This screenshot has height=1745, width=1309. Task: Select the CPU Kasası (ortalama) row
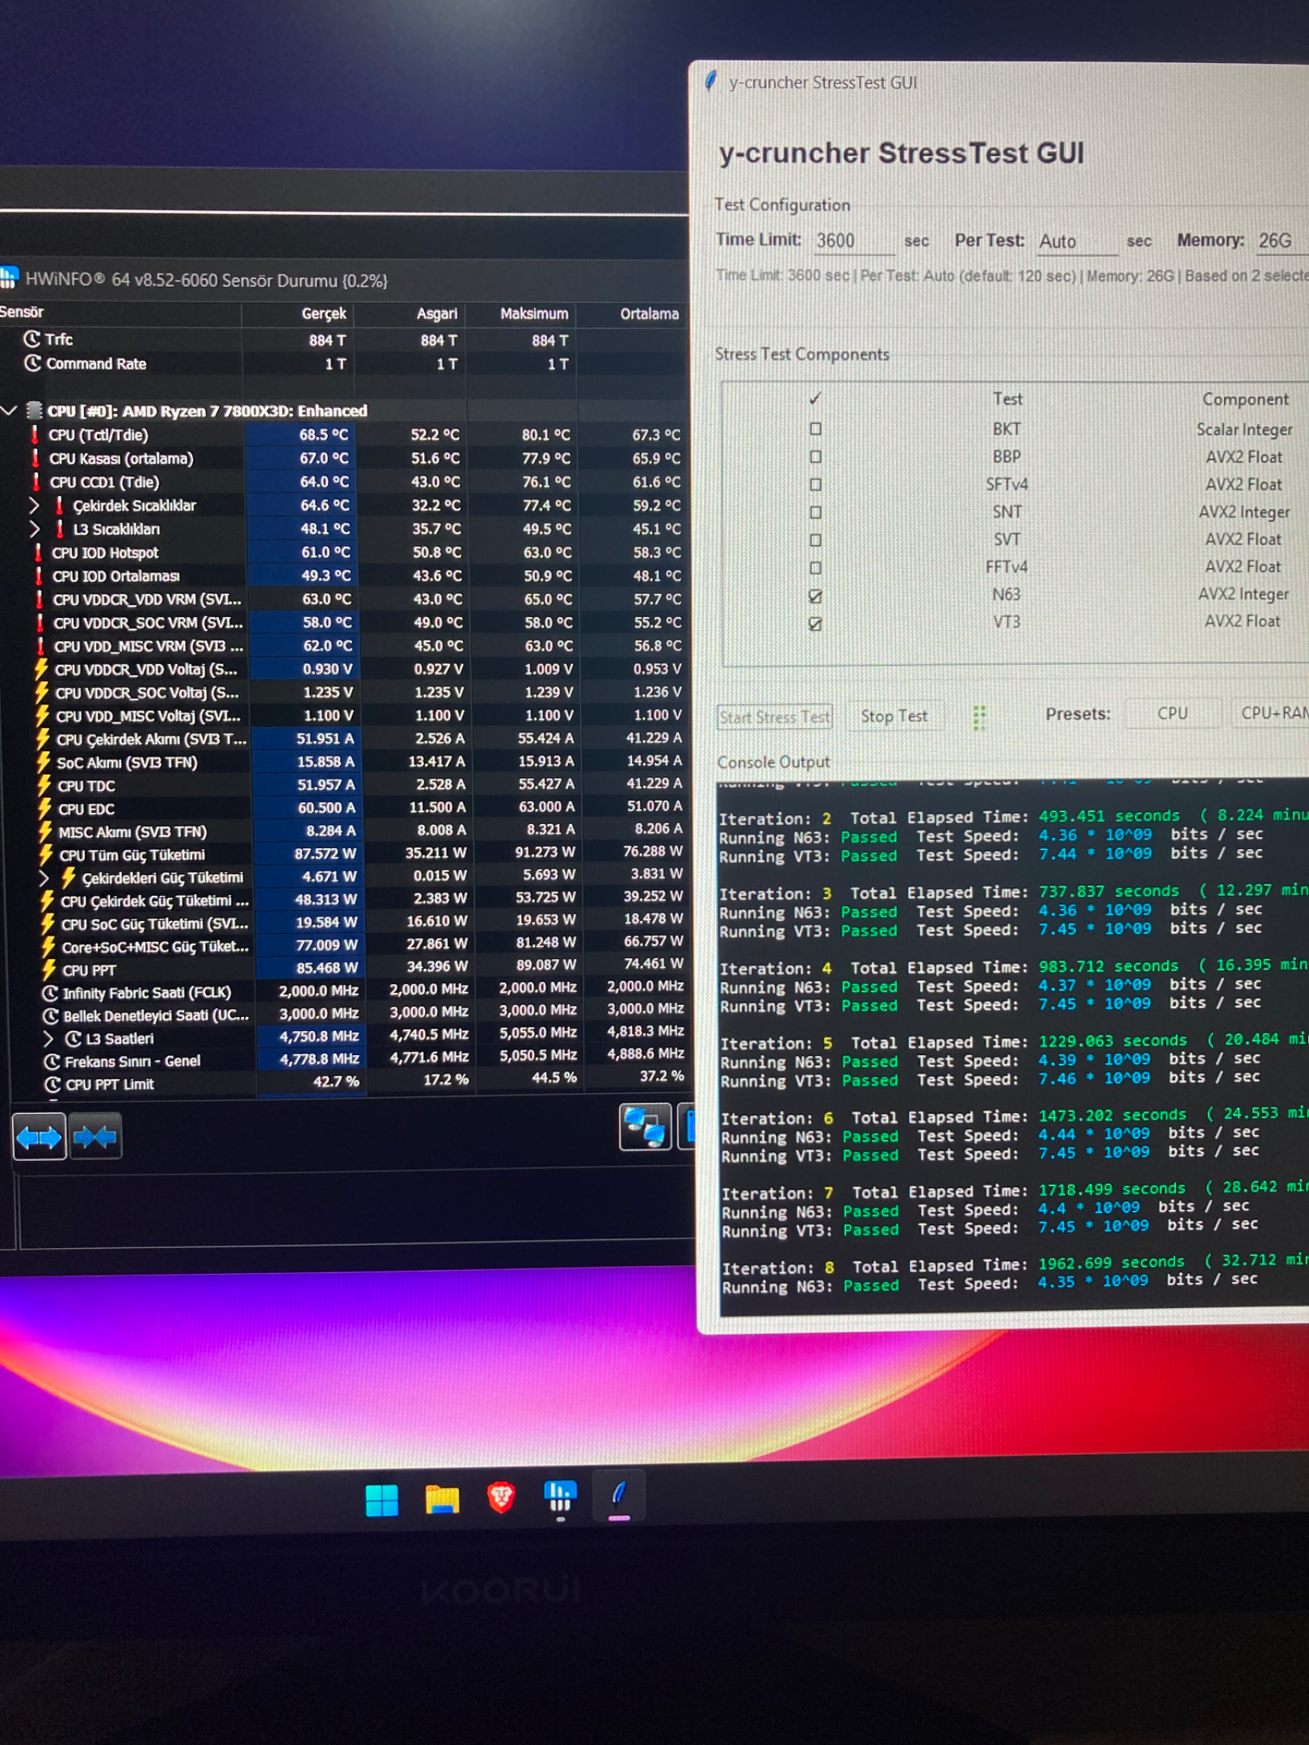(360, 458)
